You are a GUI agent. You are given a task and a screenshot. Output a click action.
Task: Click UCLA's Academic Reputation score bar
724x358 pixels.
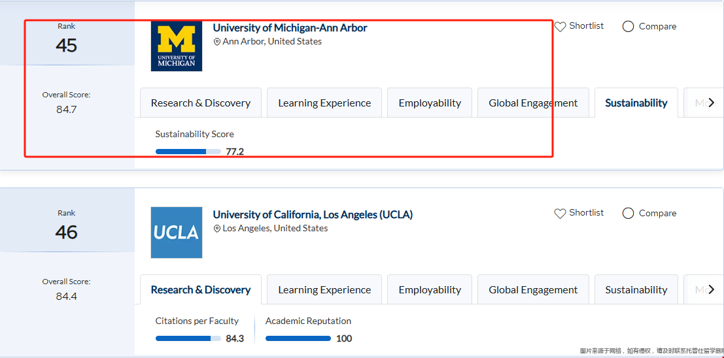(298, 338)
